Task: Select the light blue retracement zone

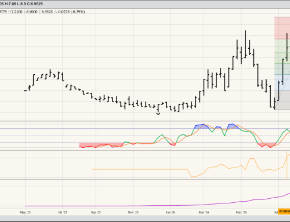Action: (282, 82)
